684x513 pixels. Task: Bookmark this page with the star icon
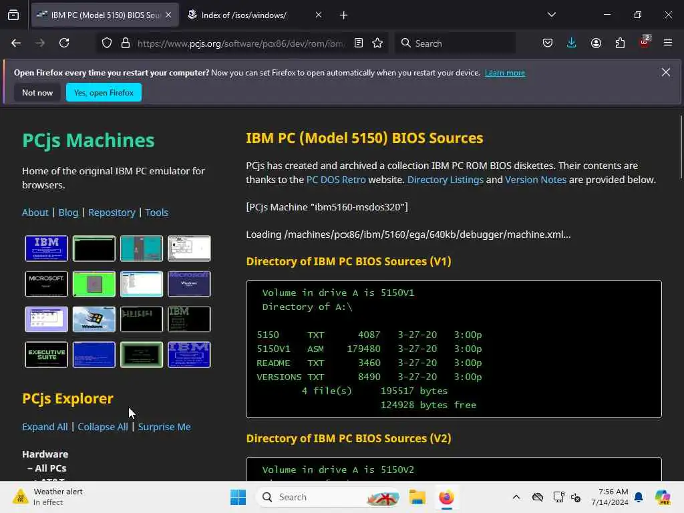377,43
